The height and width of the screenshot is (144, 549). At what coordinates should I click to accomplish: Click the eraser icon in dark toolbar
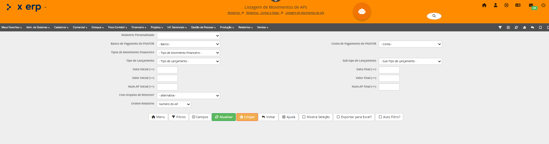524,28
